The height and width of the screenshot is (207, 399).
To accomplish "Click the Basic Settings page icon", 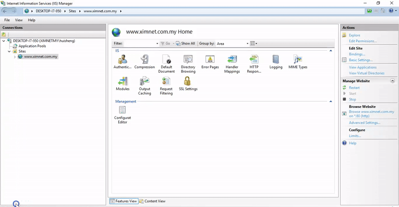I will click(x=344, y=60).
